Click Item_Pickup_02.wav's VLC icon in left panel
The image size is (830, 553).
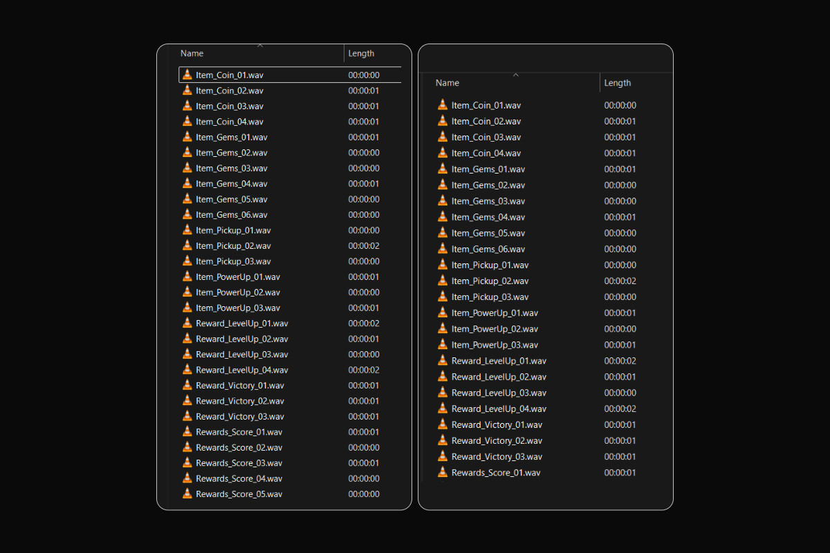pyautogui.click(x=187, y=245)
